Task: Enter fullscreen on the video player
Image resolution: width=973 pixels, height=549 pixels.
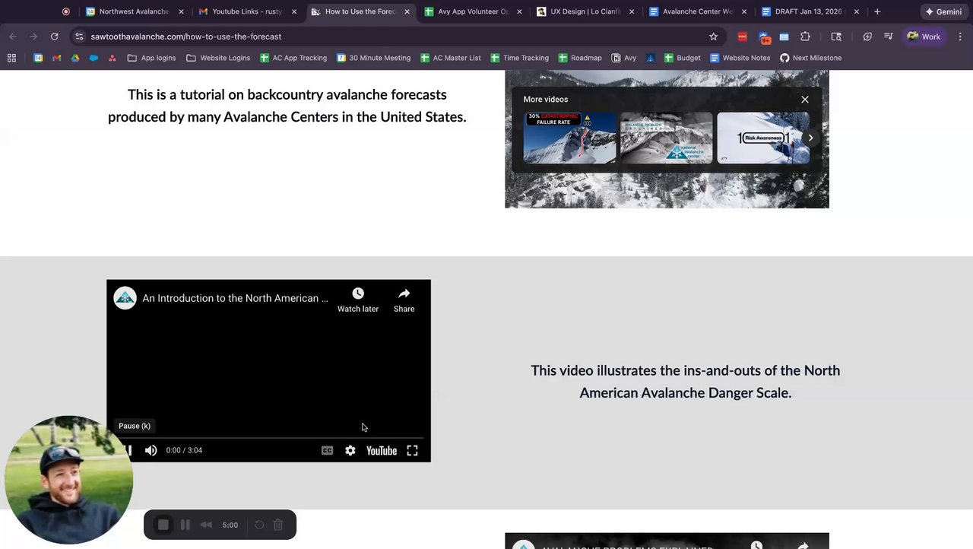Action: coord(412,450)
